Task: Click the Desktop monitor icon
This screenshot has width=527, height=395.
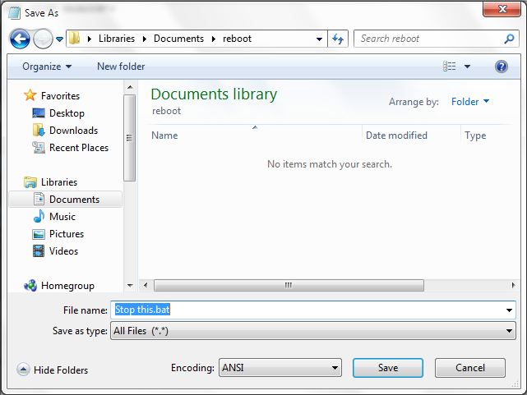Action: coord(39,113)
